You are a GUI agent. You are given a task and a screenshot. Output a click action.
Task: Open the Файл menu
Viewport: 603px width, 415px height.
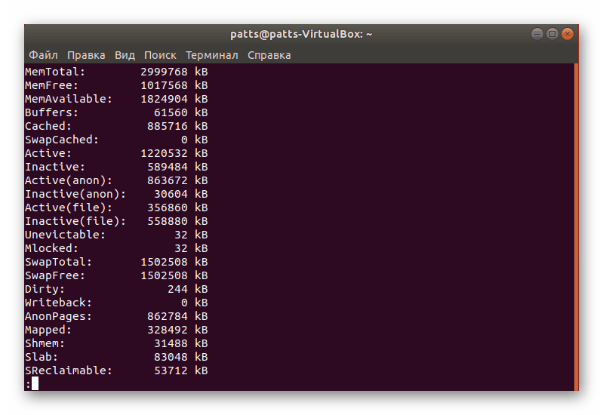pyautogui.click(x=44, y=55)
